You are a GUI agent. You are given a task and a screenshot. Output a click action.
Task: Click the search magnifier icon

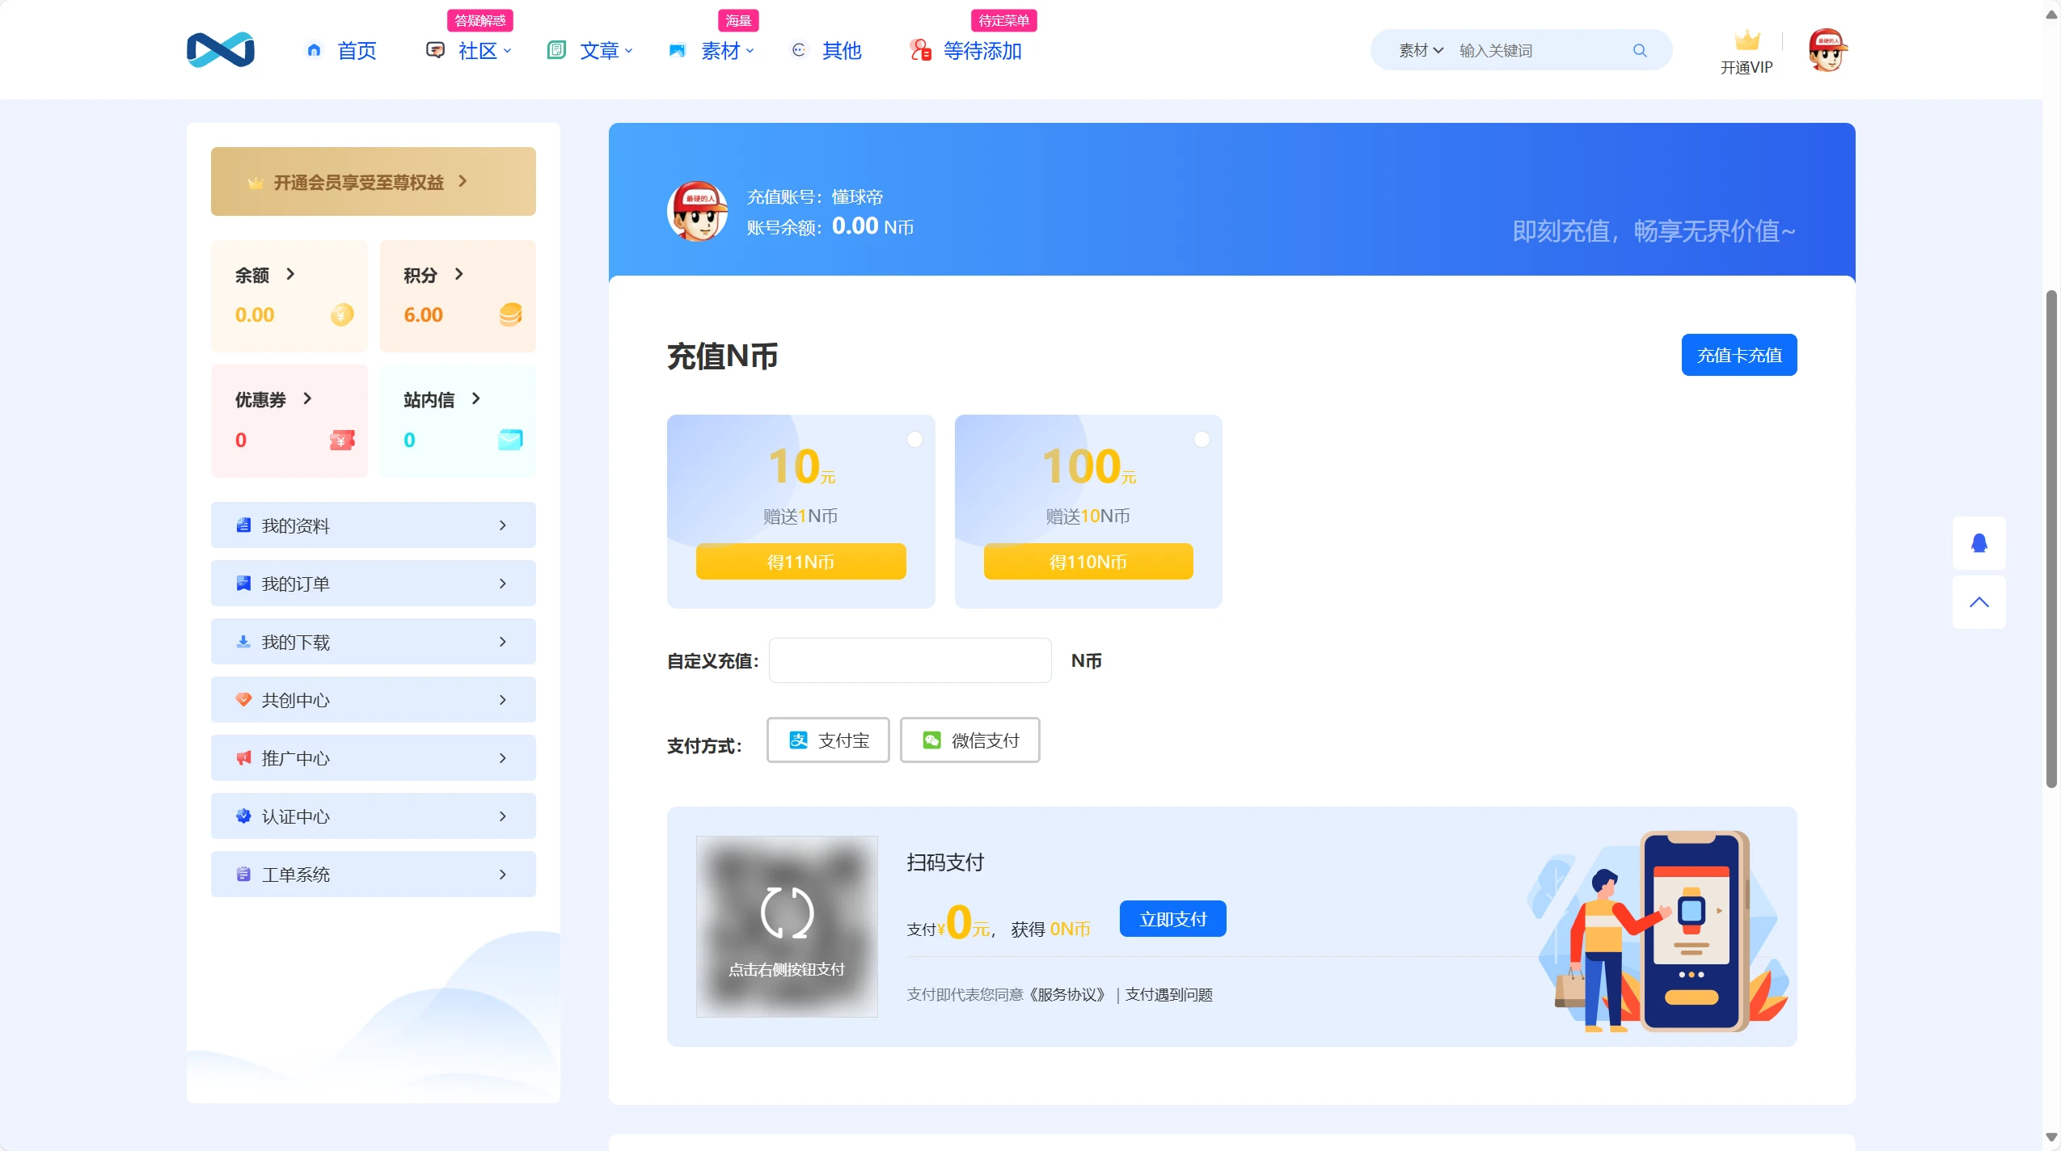1640,50
